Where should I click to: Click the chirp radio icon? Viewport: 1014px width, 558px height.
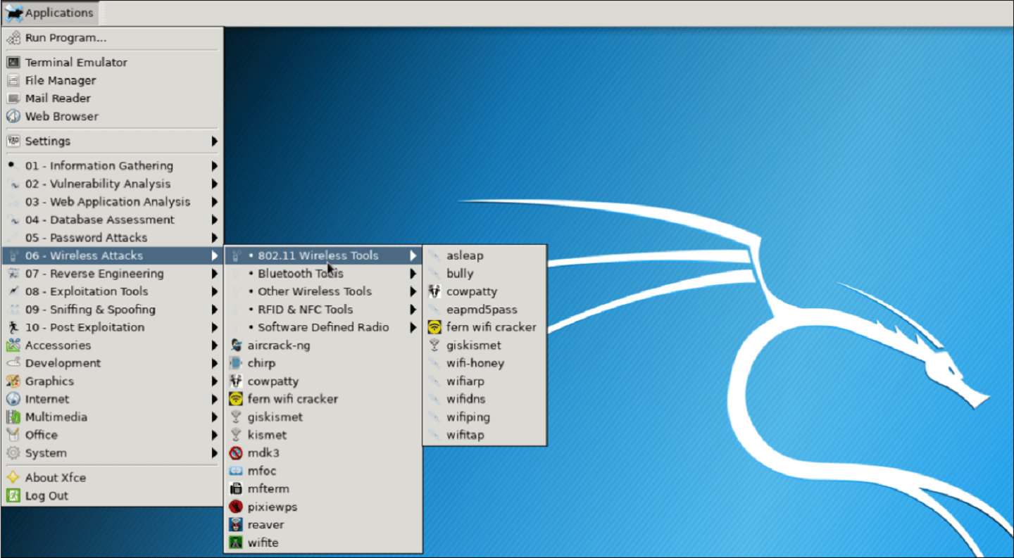[x=236, y=363]
